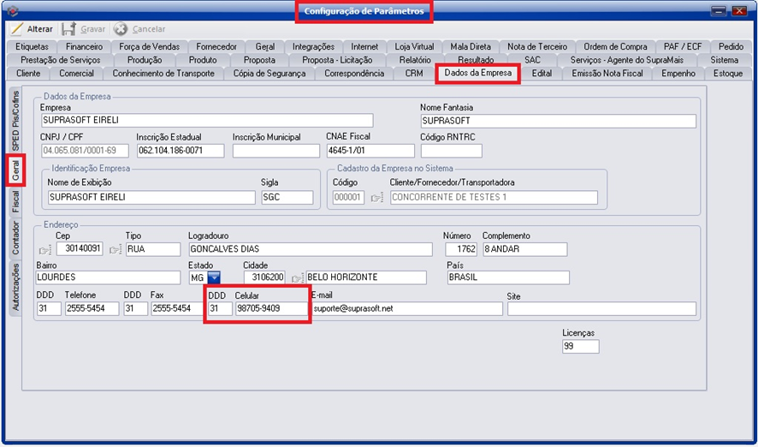Click the application icon in title bar
758x447 pixels.
[12, 11]
